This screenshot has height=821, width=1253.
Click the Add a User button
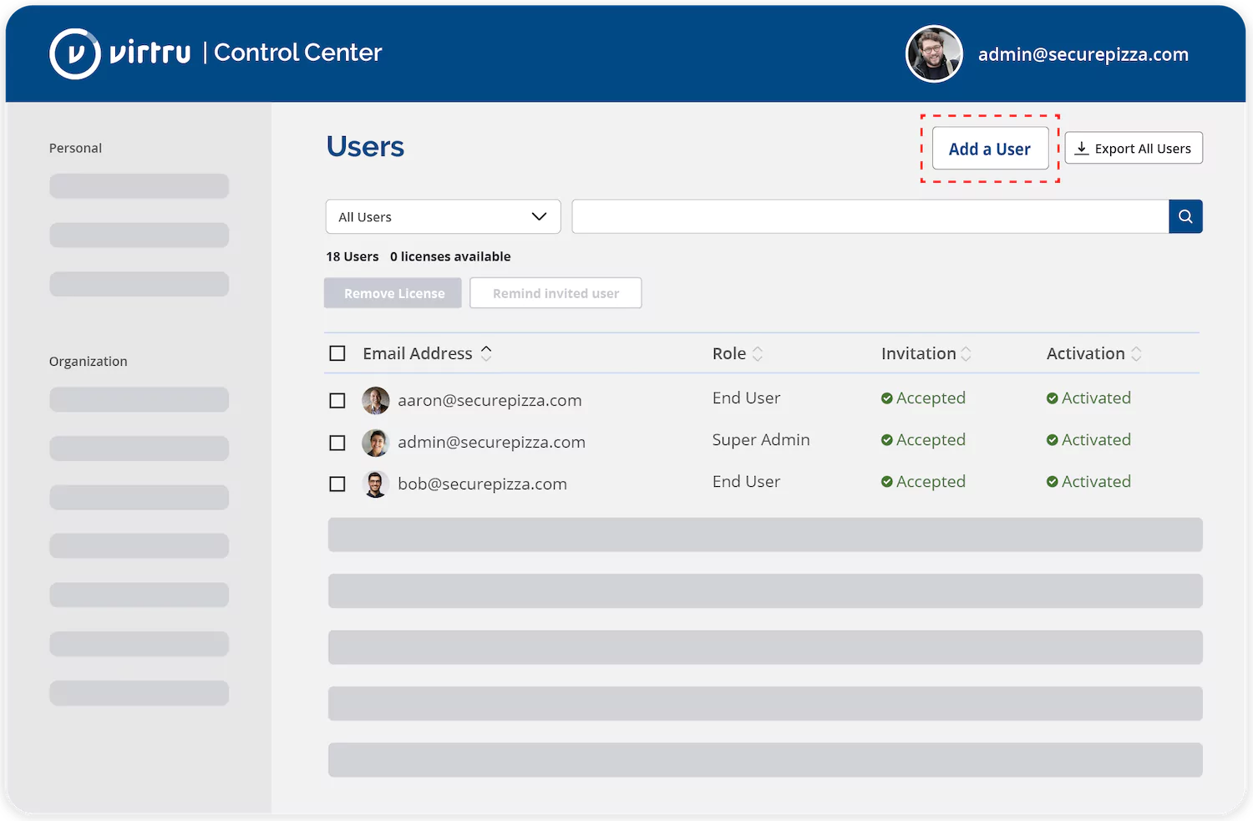pos(989,148)
